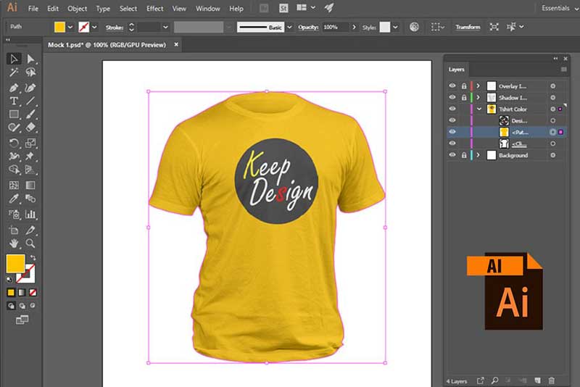Image resolution: width=580 pixels, height=387 pixels.
Task: Click the Transform button in control bar
Action: click(468, 27)
